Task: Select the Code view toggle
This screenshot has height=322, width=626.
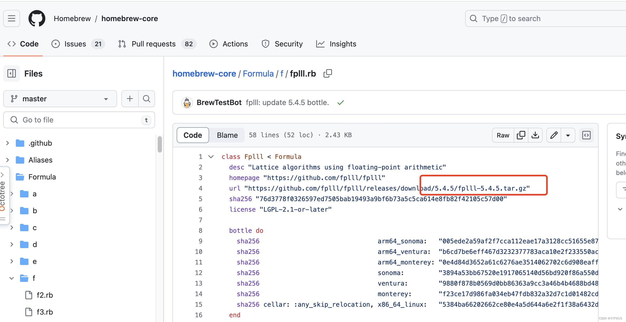Action: [193, 135]
